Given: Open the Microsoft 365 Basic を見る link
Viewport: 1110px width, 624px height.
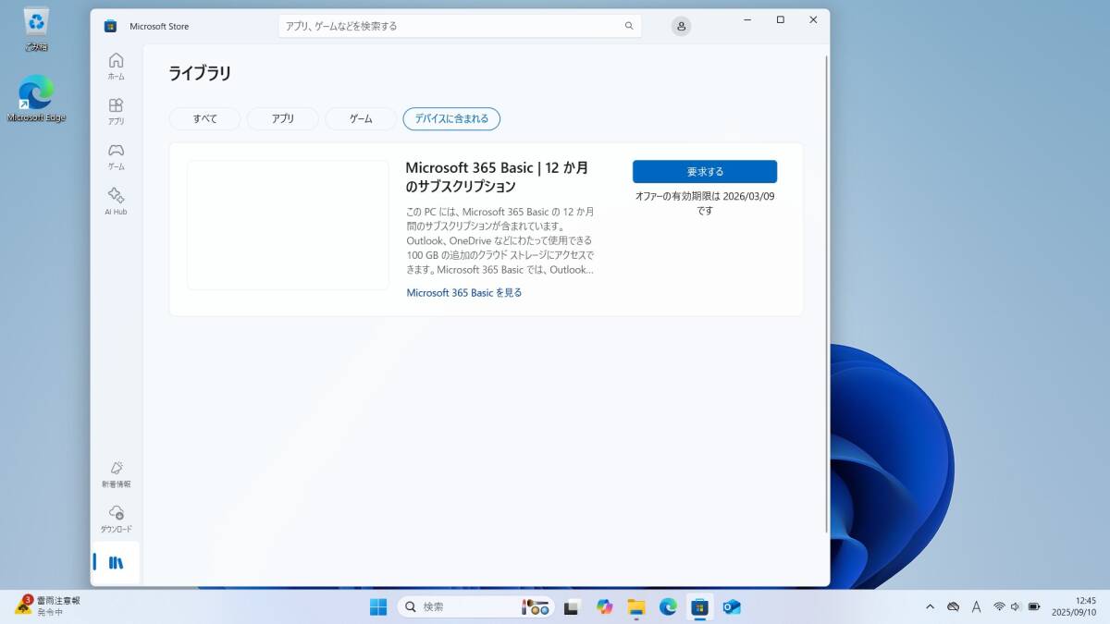Looking at the screenshot, I should pos(464,293).
